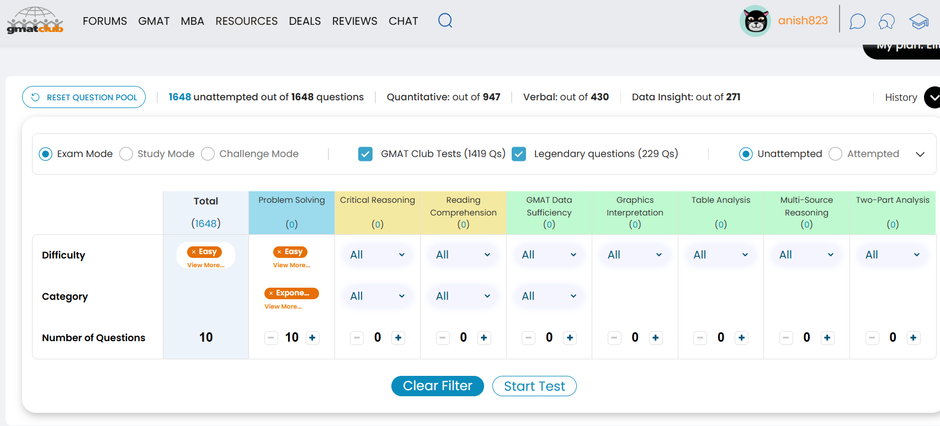Click the gmatclub logo
The height and width of the screenshot is (426, 940).
(35, 21)
